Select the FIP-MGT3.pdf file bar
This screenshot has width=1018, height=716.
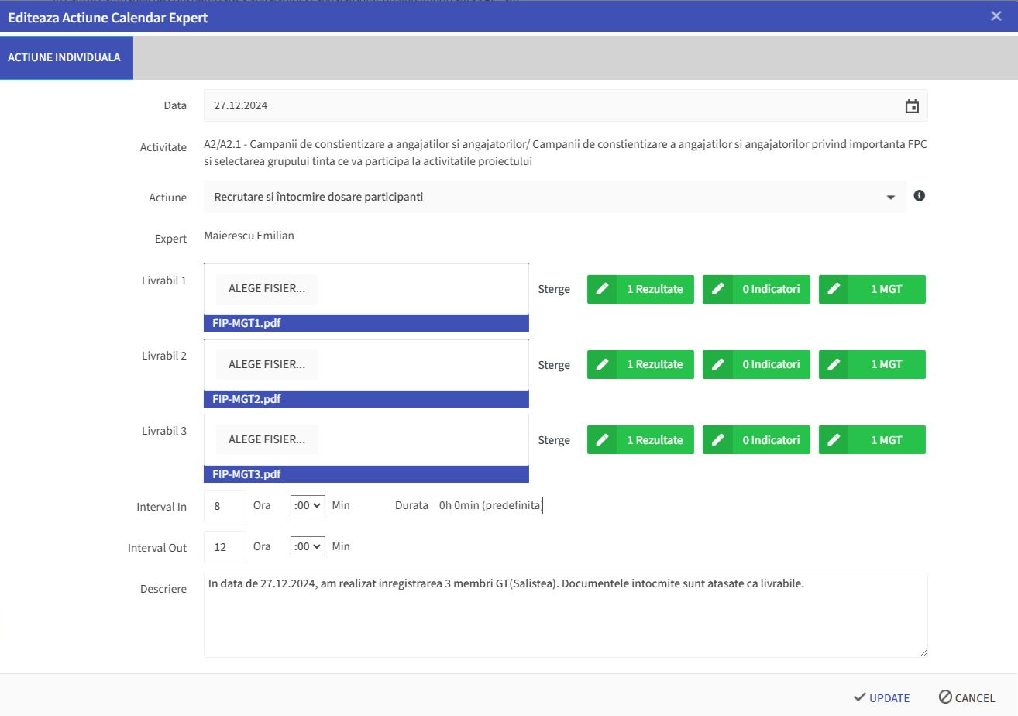366,474
